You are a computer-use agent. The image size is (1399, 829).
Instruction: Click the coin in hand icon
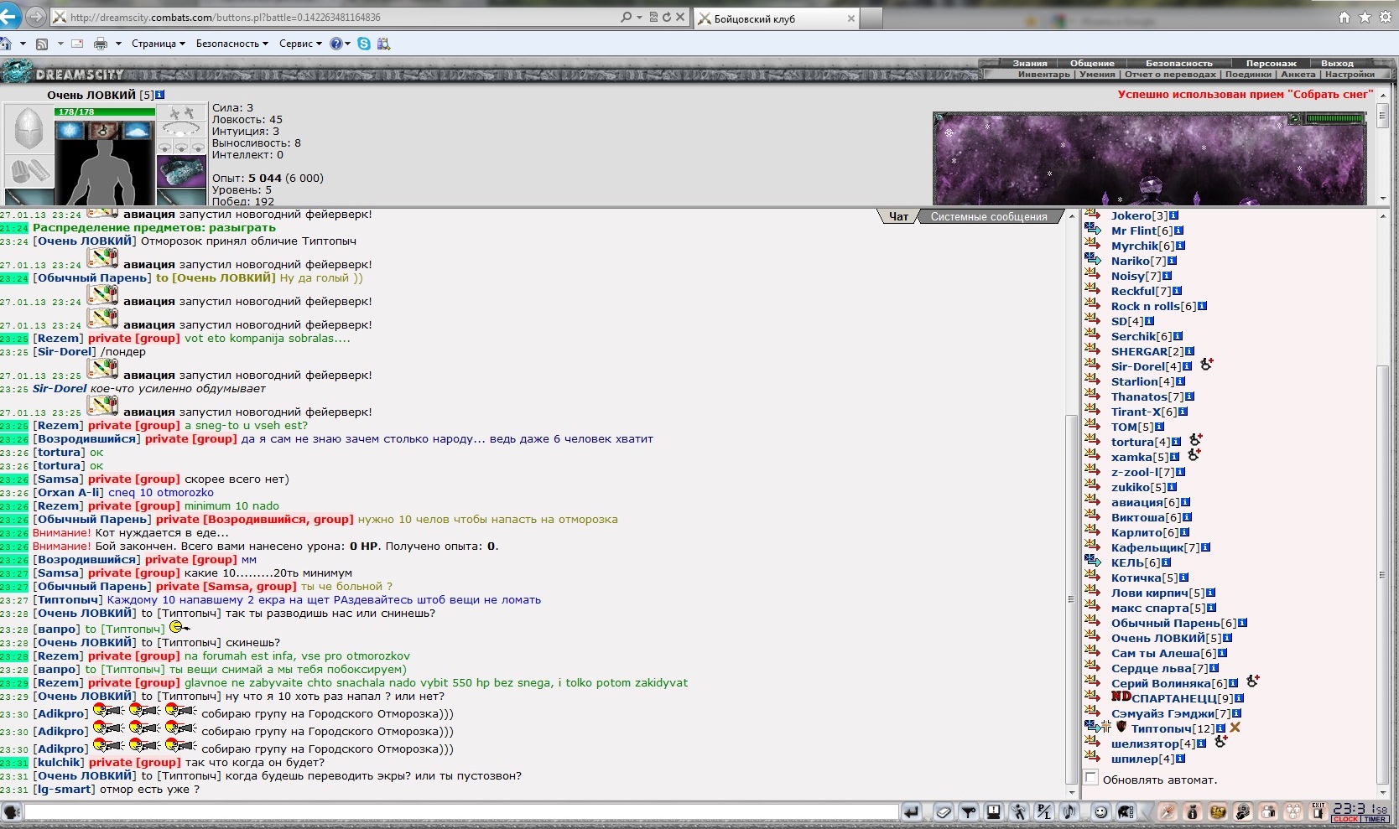[1243, 811]
